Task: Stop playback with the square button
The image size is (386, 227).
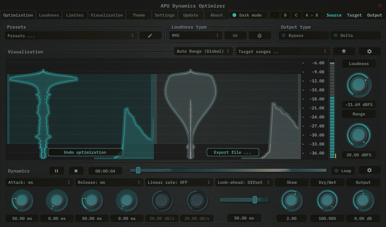Action: tap(76, 171)
